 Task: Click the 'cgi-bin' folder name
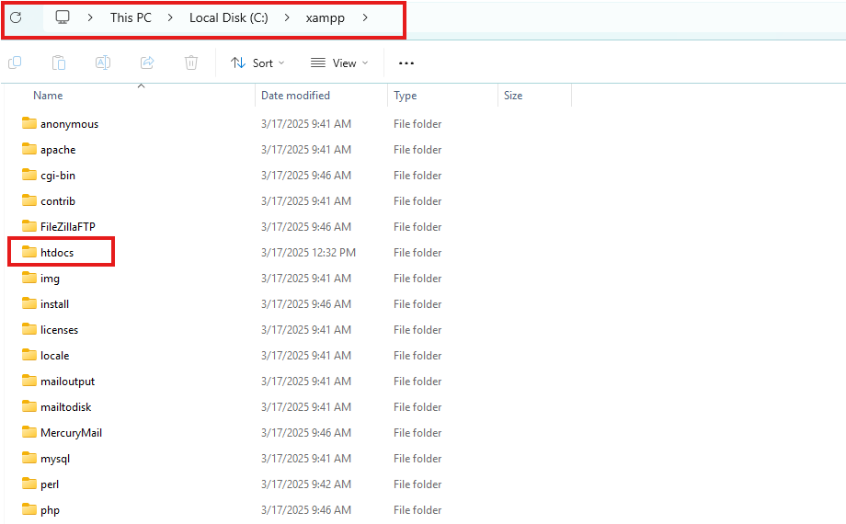pyautogui.click(x=58, y=176)
